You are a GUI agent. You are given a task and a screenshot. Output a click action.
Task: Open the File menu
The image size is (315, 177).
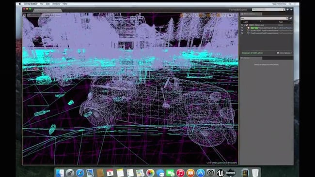42,4
